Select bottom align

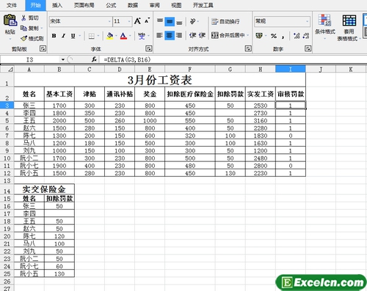point(179,22)
